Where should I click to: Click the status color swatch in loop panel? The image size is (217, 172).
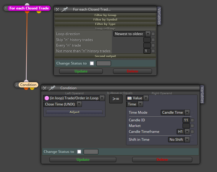pyautogui.click(x=104, y=63)
